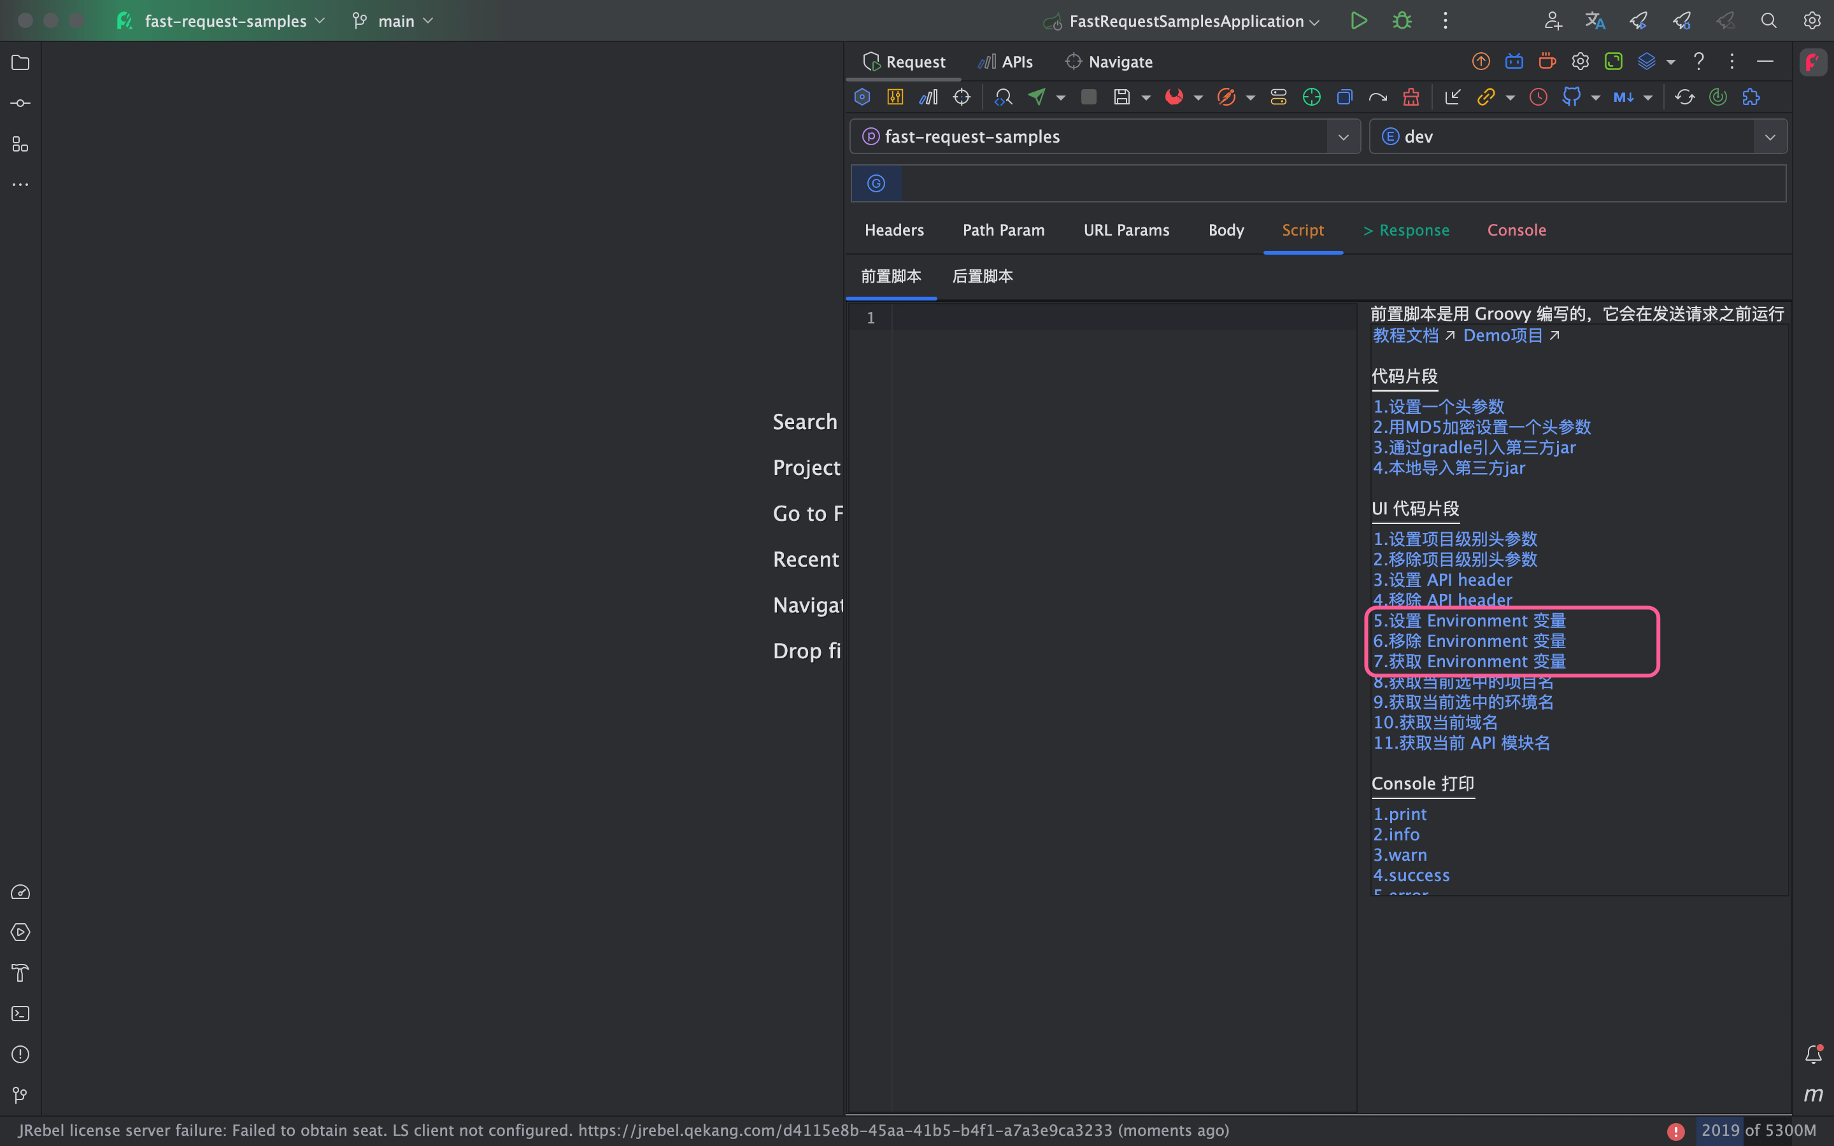1834x1146 pixels.
Task: Run FastRequestSamplesApplication with green play icon
Action: pos(1358,20)
